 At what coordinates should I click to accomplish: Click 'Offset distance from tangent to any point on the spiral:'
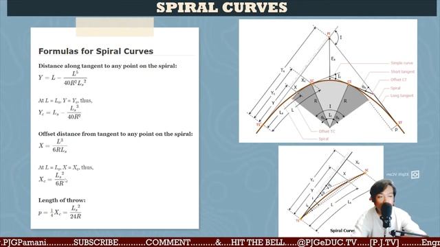(115, 134)
